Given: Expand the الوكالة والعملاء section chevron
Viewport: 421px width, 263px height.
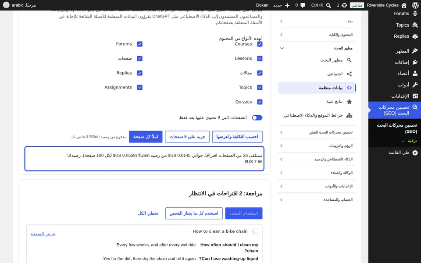Looking at the screenshot, I should 282,173.
